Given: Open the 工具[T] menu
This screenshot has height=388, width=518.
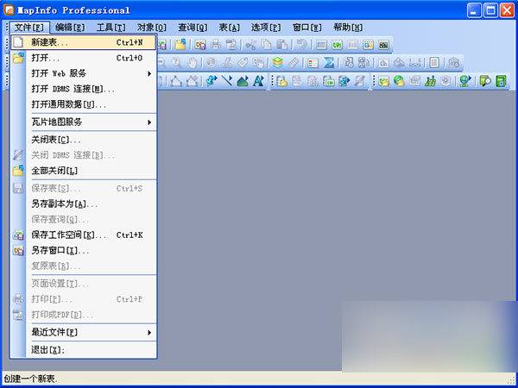Looking at the screenshot, I should 111,27.
